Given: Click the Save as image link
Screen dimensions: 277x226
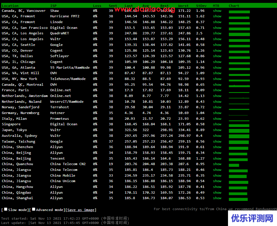Looking at the screenshot, I should point(81,210).
